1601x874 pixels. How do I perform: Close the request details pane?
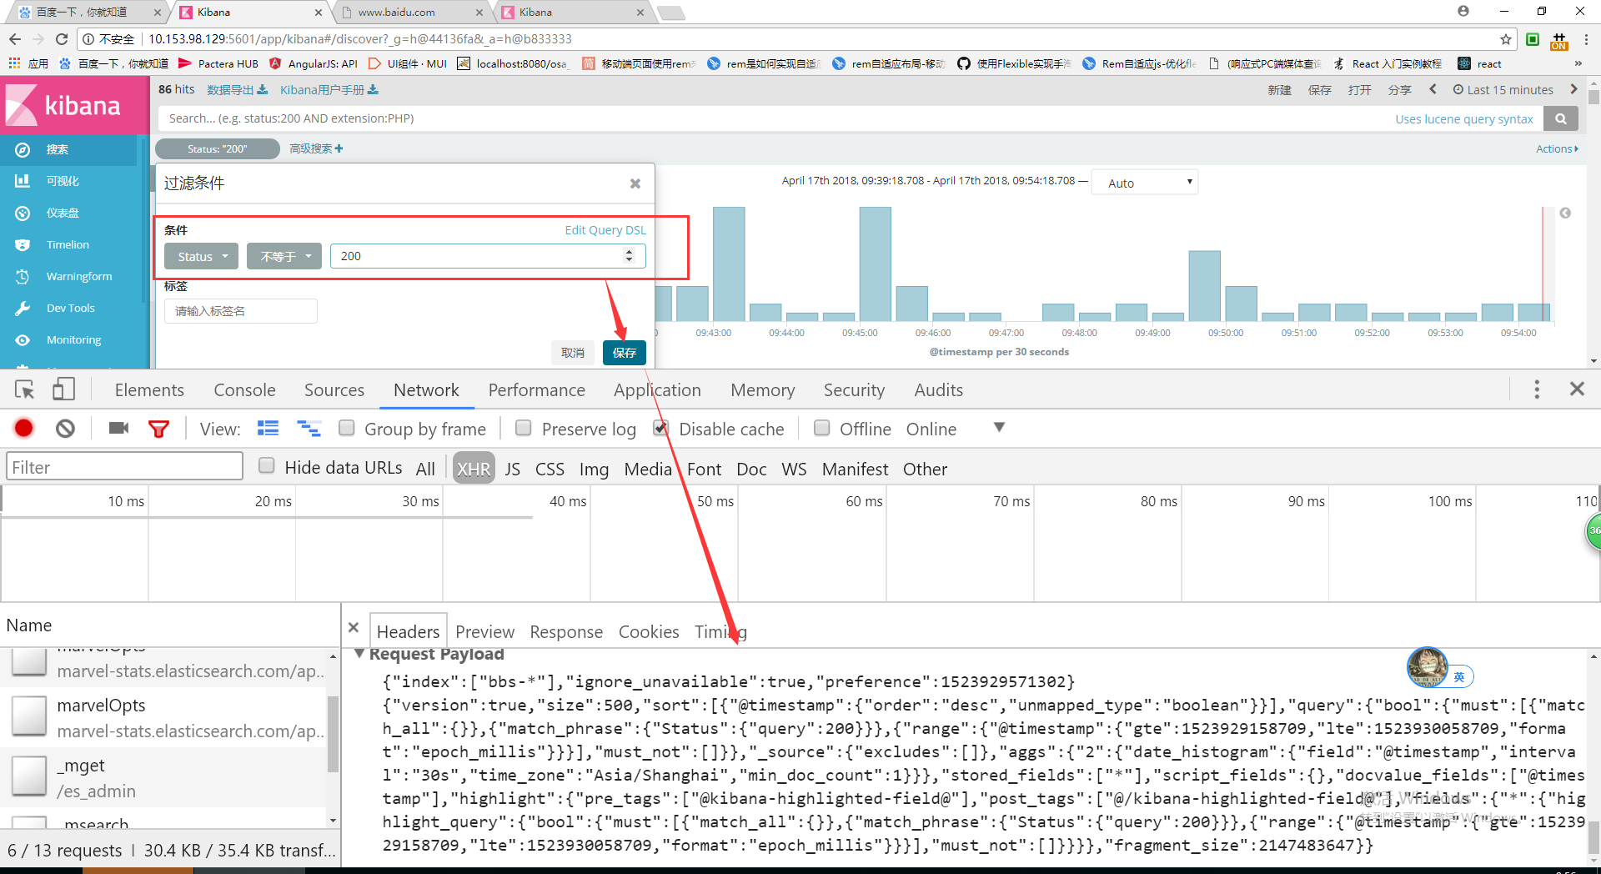[x=354, y=627]
